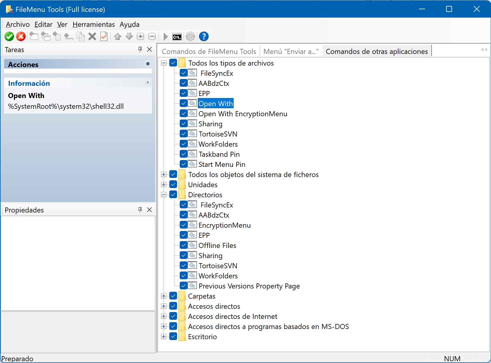Image resolution: width=491 pixels, height=363 pixels.
Task: Expand the Escritorio tree node
Action: click(164, 336)
